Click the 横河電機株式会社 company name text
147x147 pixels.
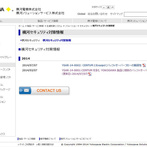(28, 9)
